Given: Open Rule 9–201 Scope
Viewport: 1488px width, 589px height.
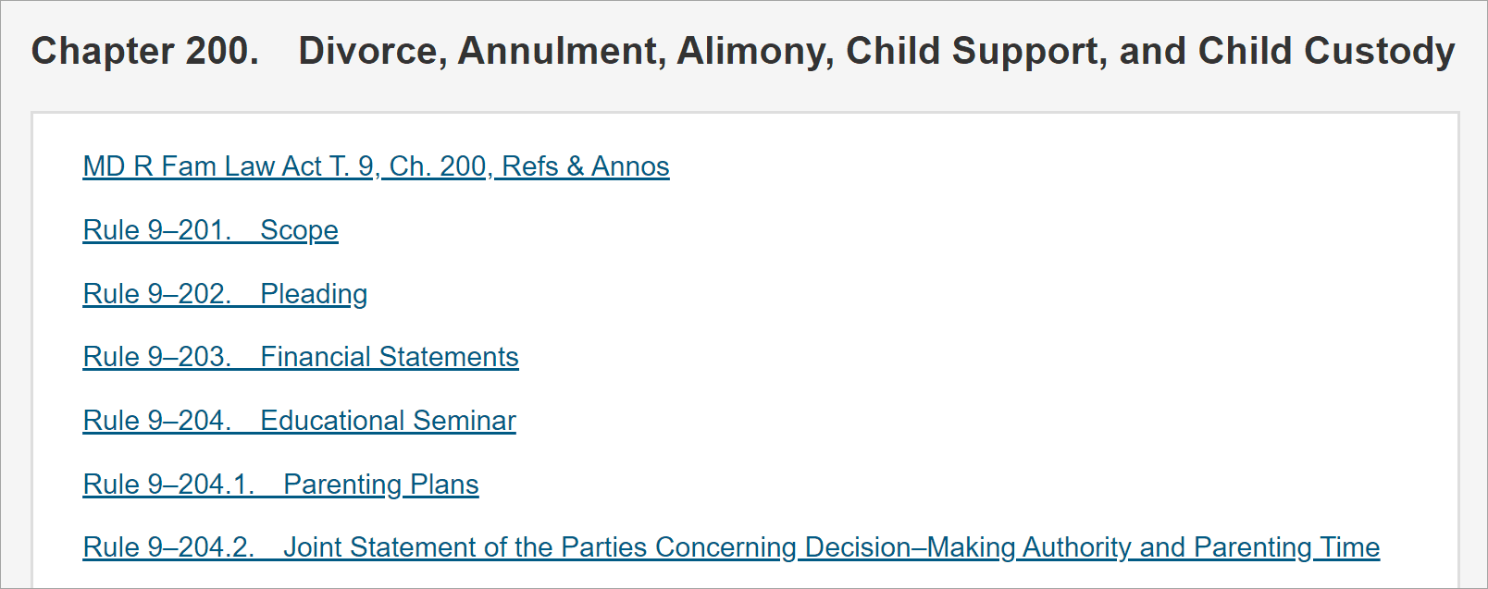Looking at the screenshot, I should (210, 230).
